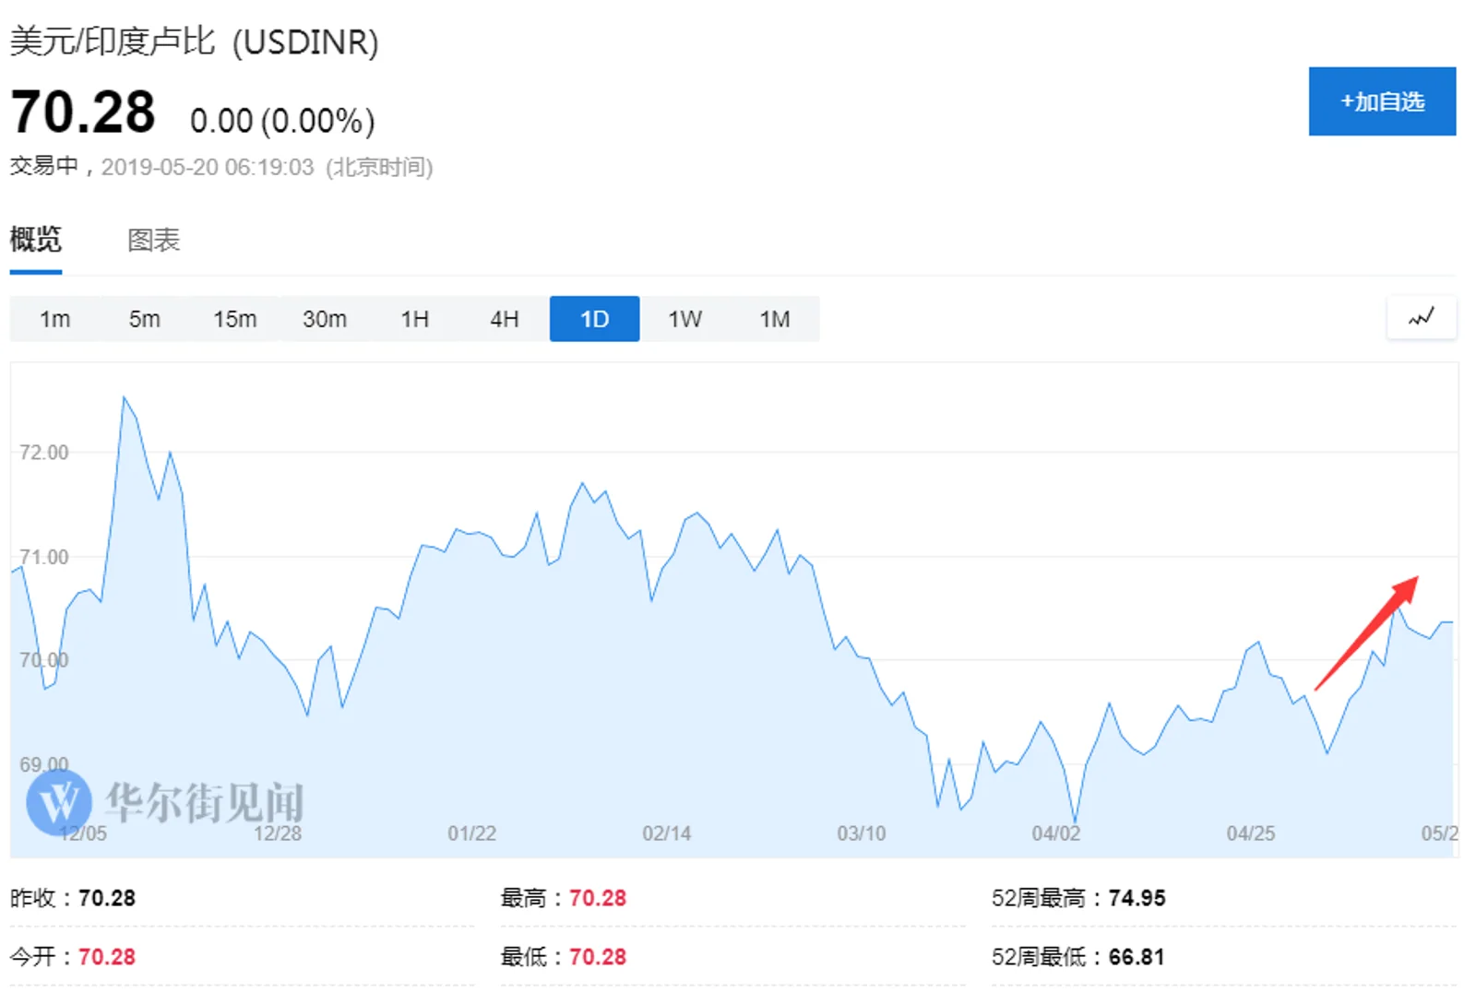Click the 52周最高 74.95 value
This screenshot has height=1004, width=1476.
(1137, 898)
